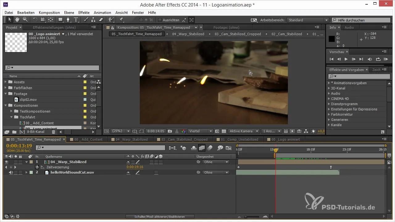
Task: Open the Aktive Kamera dropdown
Action: pyautogui.click(x=244, y=131)
